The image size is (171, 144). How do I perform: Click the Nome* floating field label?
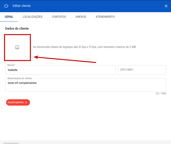point(11,65)
